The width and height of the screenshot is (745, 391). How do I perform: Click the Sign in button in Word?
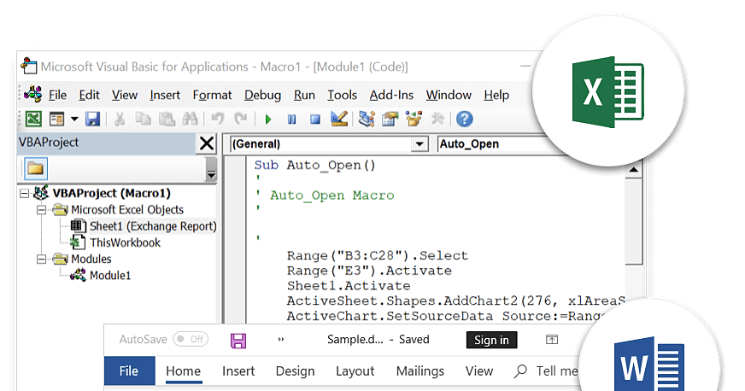[491, 340]
